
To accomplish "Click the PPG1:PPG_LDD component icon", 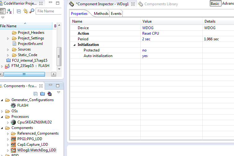I will pyautogui.click(x=13, y=139).
